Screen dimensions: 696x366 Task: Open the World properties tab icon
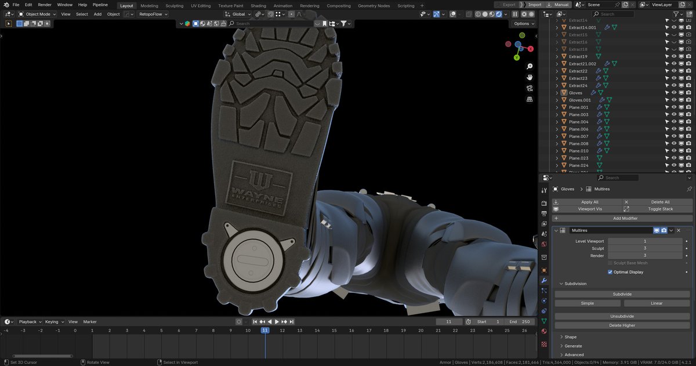pos(544,244)
